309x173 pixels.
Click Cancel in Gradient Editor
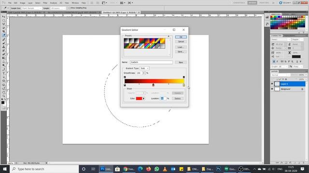point(181,42)
